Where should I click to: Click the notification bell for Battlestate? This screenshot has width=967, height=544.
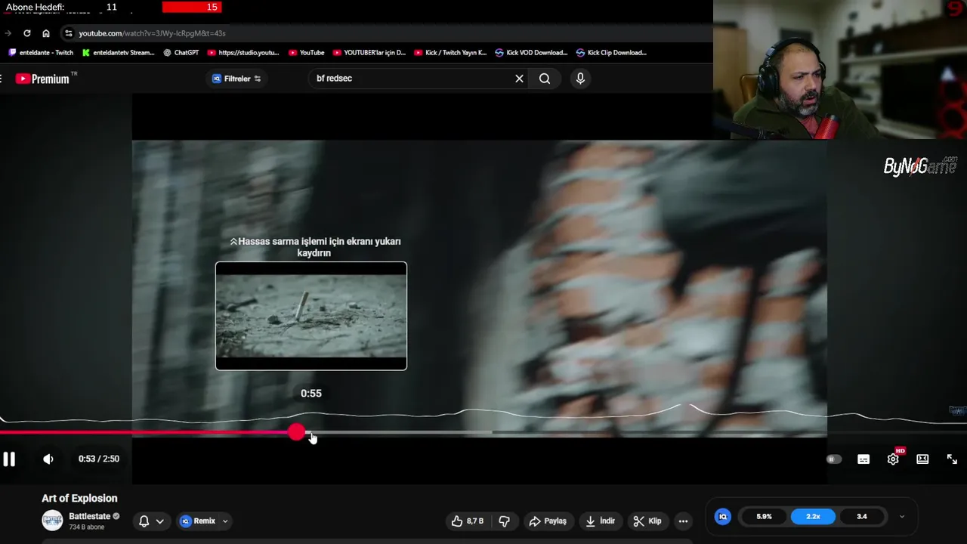[x=144, y=521]
